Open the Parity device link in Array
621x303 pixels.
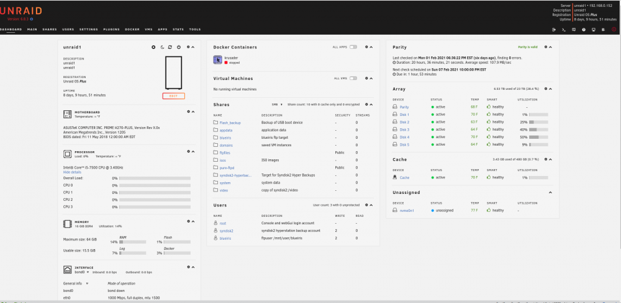tap(404, 107)
